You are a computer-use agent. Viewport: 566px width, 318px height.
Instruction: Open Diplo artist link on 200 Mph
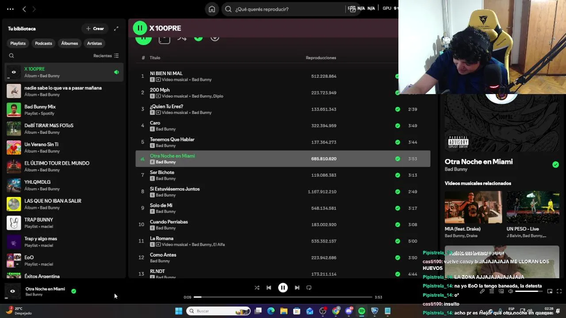coord(218,96)
